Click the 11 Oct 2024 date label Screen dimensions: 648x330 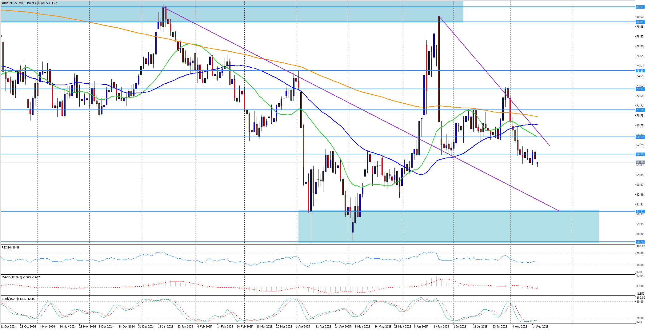(x=9, y=326)
